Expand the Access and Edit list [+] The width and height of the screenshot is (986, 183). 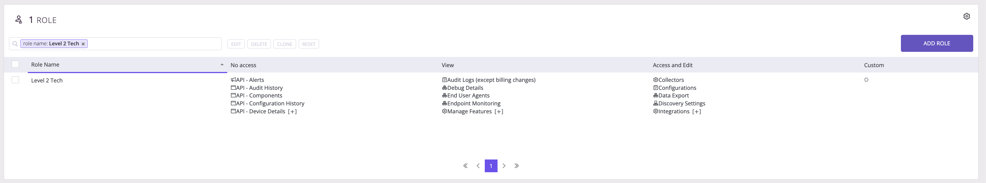point(697,112)
